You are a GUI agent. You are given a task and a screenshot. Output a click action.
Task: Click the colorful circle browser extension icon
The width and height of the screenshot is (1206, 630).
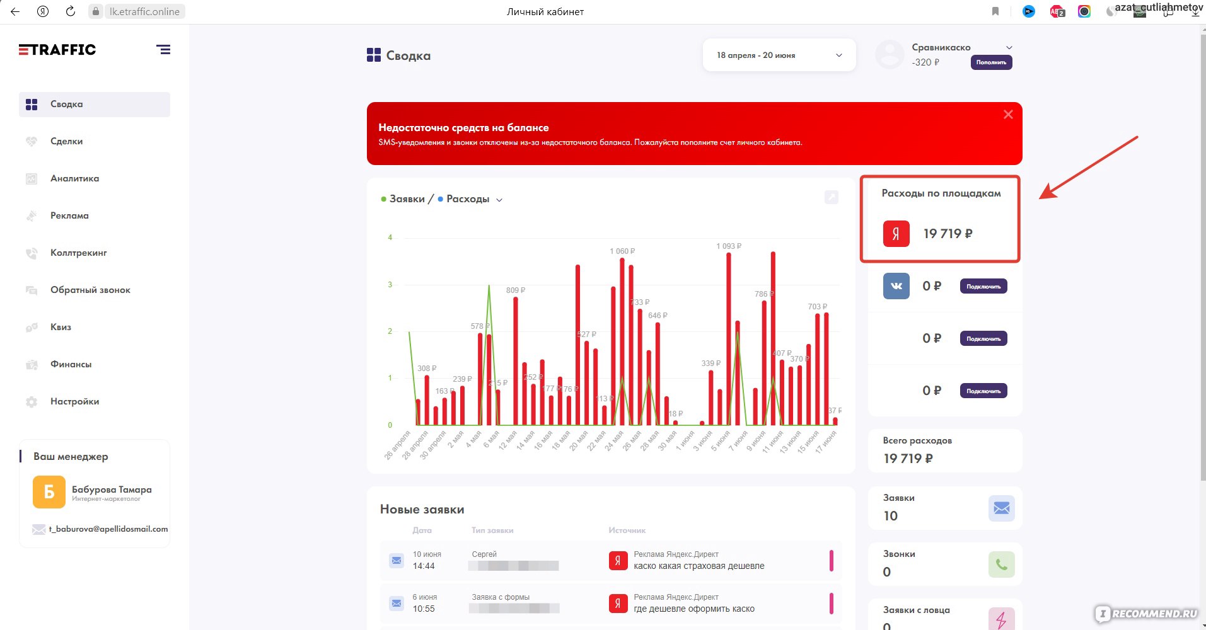(1084, 11)
